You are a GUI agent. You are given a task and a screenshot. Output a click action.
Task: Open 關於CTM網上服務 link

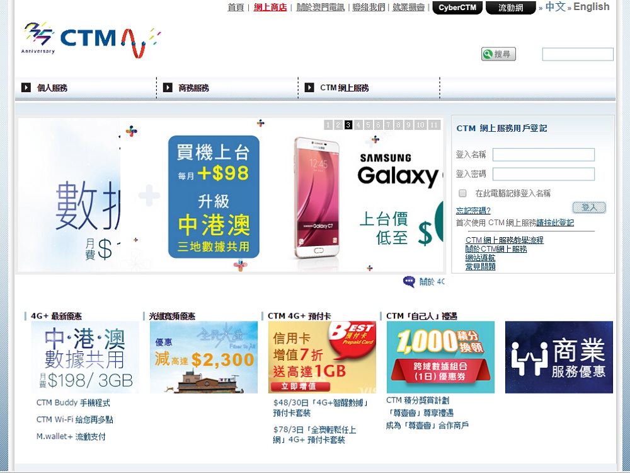496,249
